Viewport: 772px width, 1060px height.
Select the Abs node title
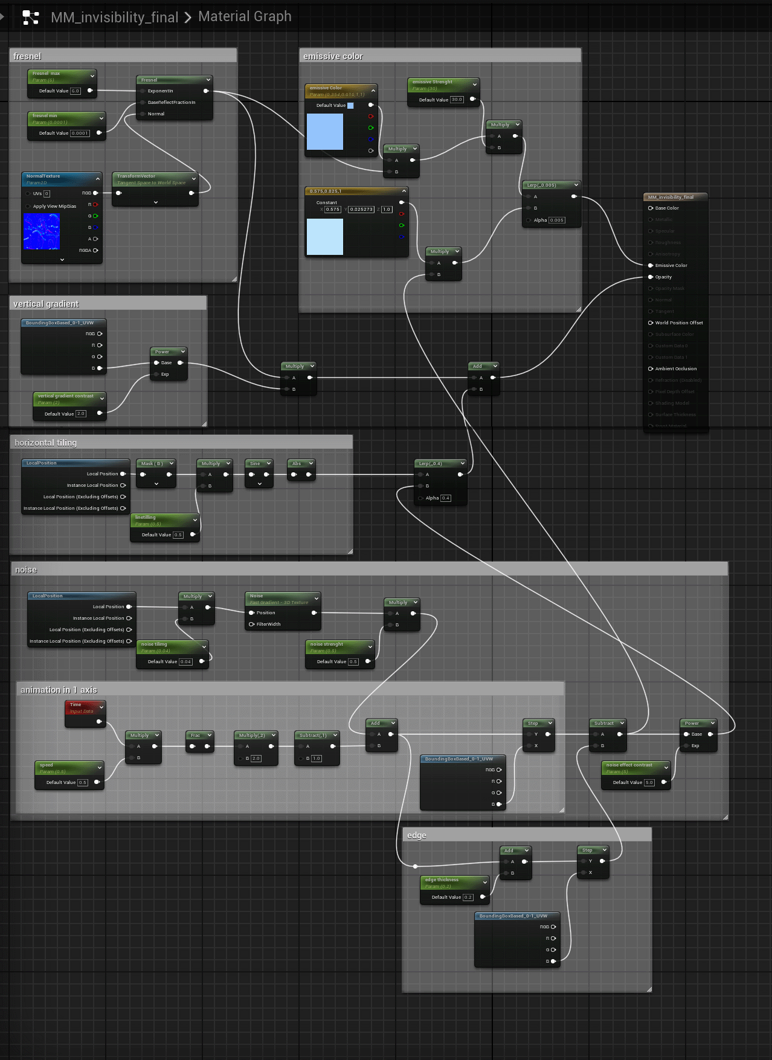coord(297,463)
